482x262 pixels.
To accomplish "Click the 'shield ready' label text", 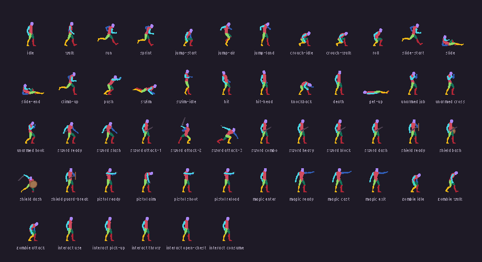I will point(413,151).
